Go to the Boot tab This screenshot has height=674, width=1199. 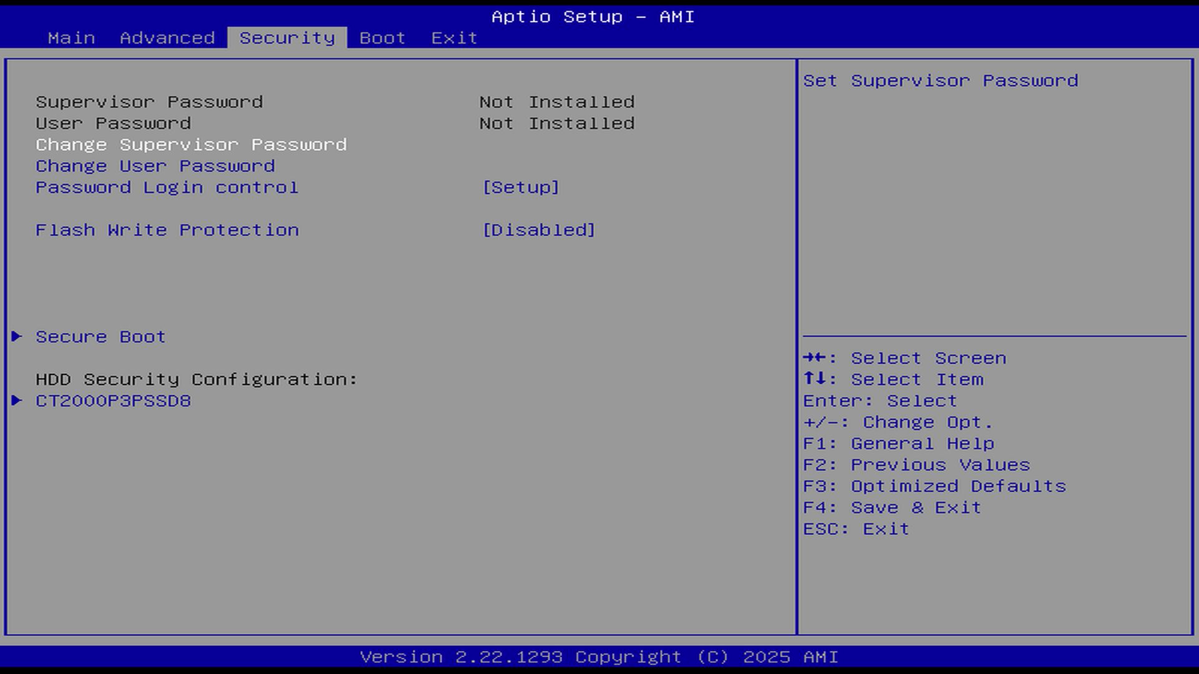coord(382,38)
